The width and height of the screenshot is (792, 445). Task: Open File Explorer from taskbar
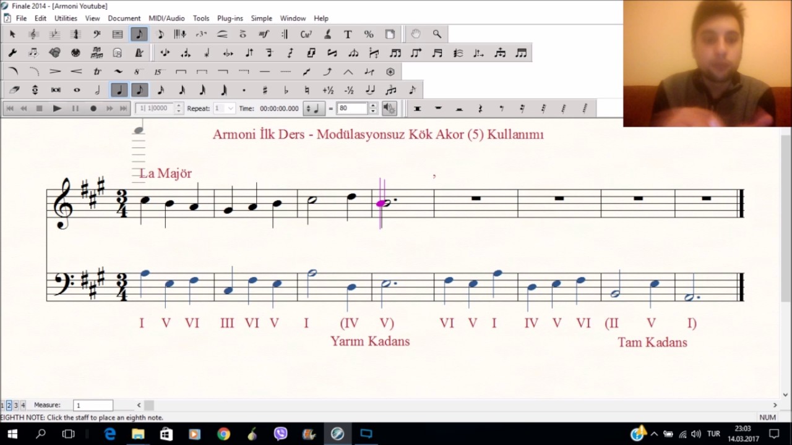138,434
